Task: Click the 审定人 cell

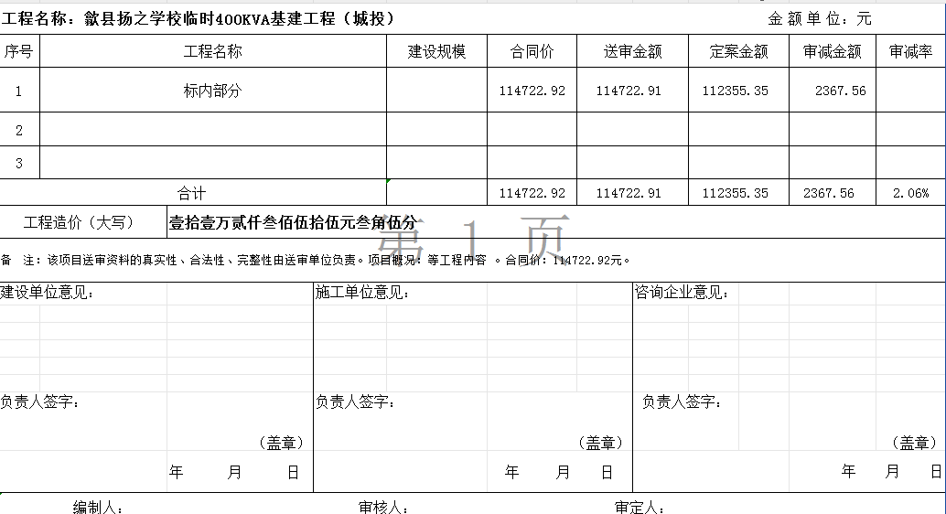Action: 640,508
